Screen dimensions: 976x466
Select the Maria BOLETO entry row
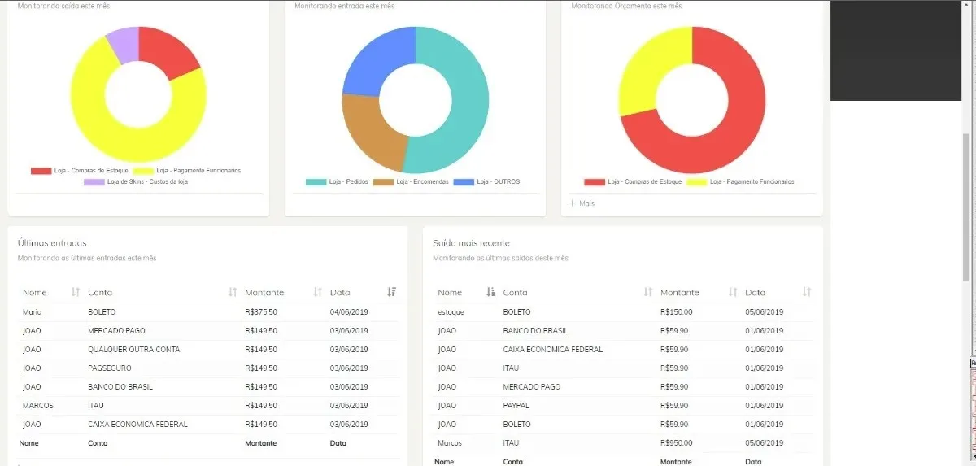pos(208,311)
